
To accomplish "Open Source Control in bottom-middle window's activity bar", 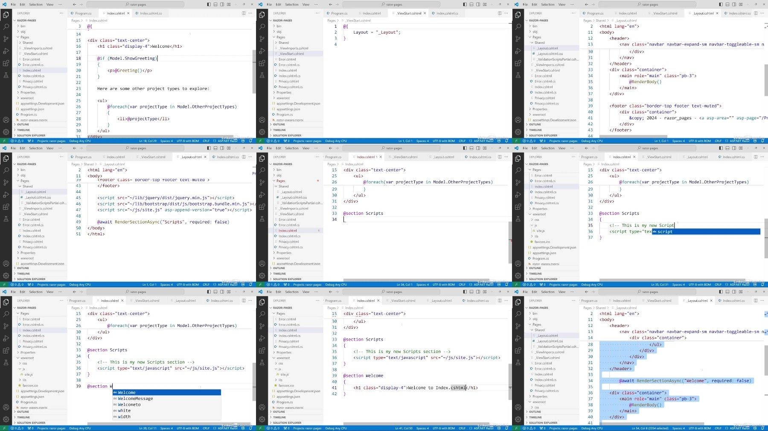I will point(262,326).
